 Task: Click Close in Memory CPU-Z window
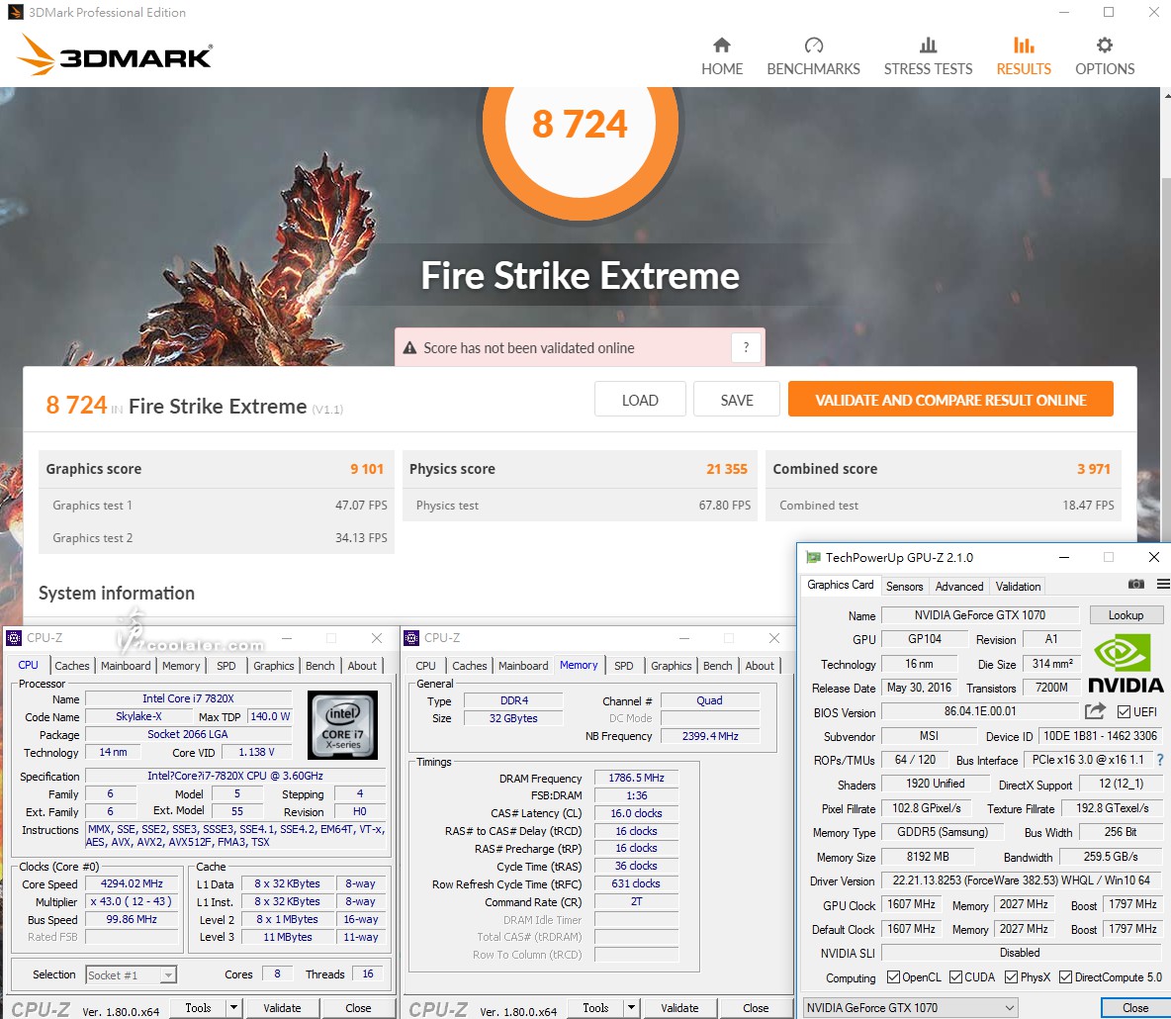756,1008
